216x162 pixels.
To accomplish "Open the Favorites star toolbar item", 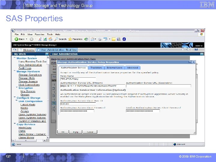I will (x=75, y=39).
